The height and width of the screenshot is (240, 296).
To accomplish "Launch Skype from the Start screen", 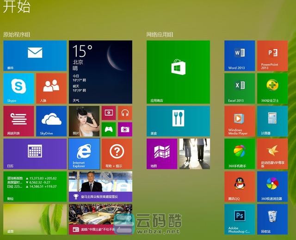I will coord(18,88).
